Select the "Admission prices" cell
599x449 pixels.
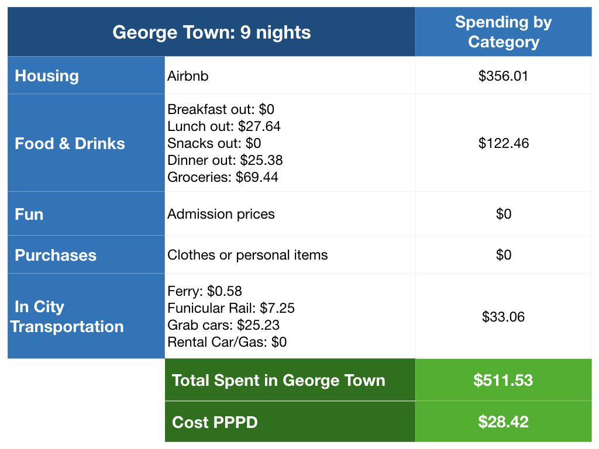221,214
